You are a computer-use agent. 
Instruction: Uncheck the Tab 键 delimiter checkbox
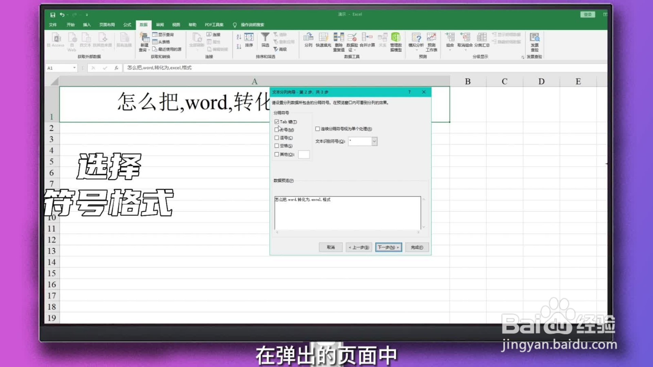(x=277, y=122)
